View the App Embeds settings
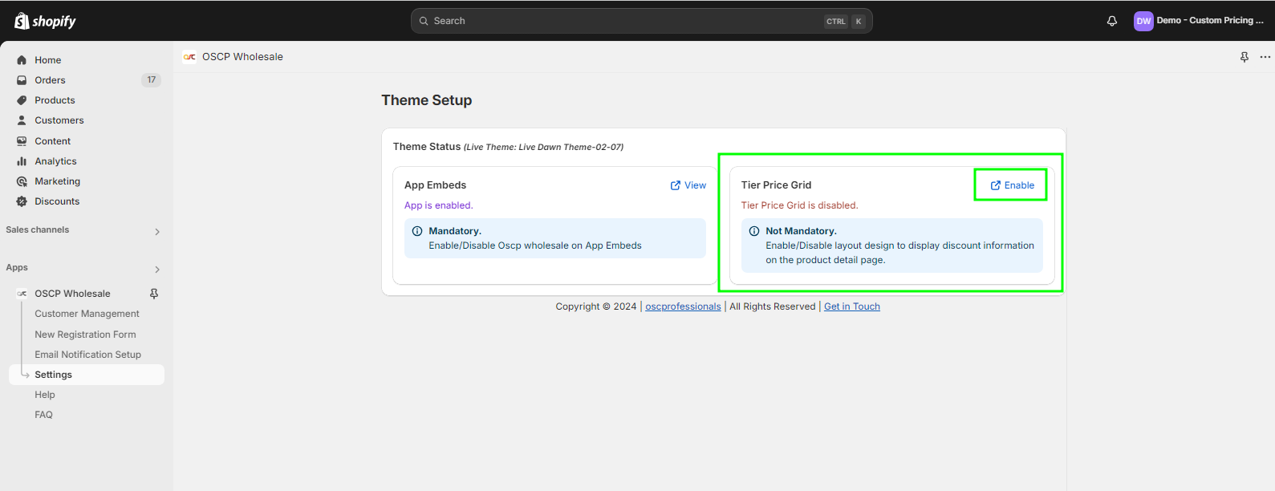This screenshot has height=491, width=1275. pos(688,185)
